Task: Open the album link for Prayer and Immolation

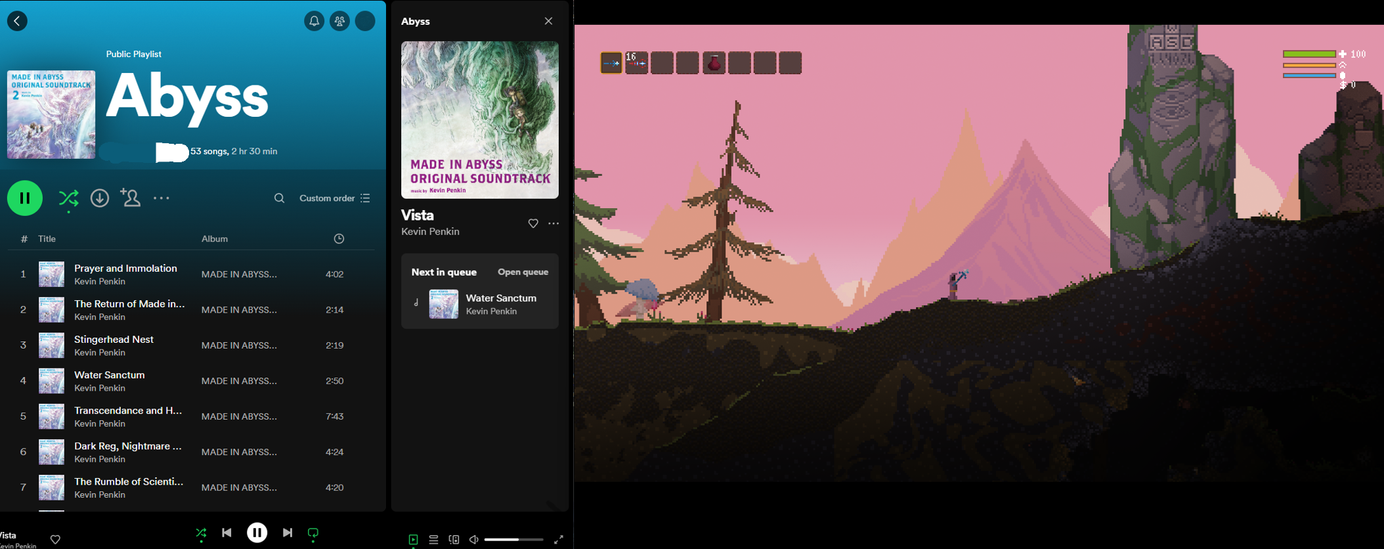Action: pyautogui.click(x=239, y=274)
